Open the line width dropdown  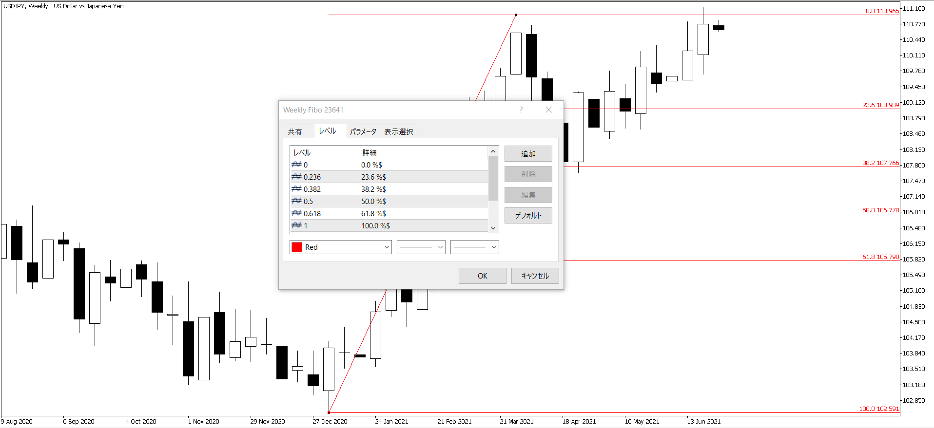(475, 247)
